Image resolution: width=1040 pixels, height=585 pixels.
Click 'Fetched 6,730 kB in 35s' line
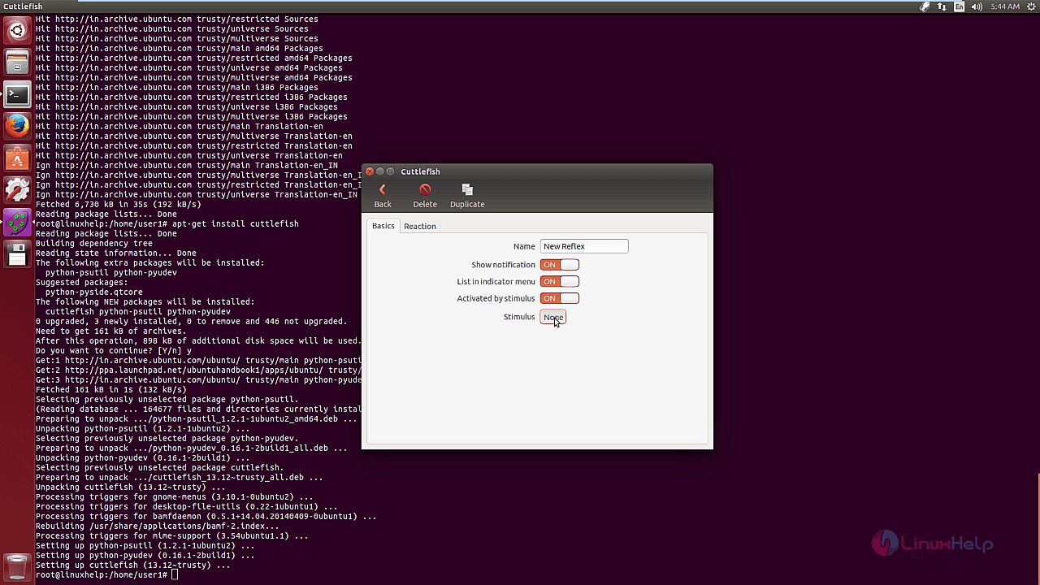(118, 204)
